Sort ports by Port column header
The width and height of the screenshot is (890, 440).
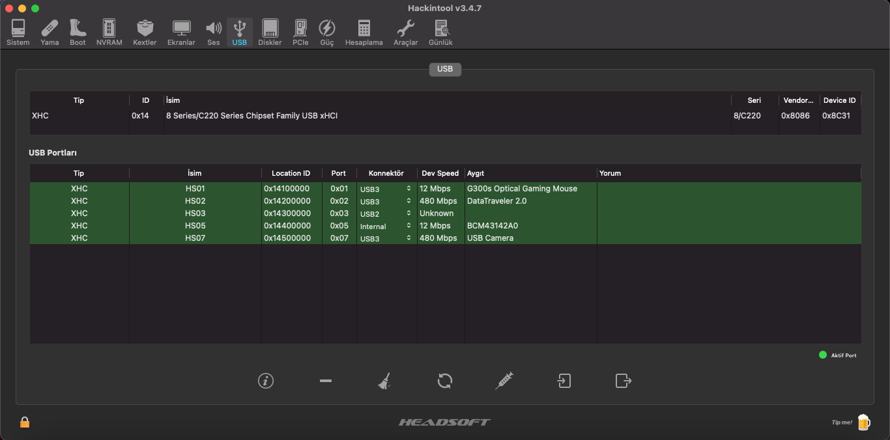tap(339, 173)
